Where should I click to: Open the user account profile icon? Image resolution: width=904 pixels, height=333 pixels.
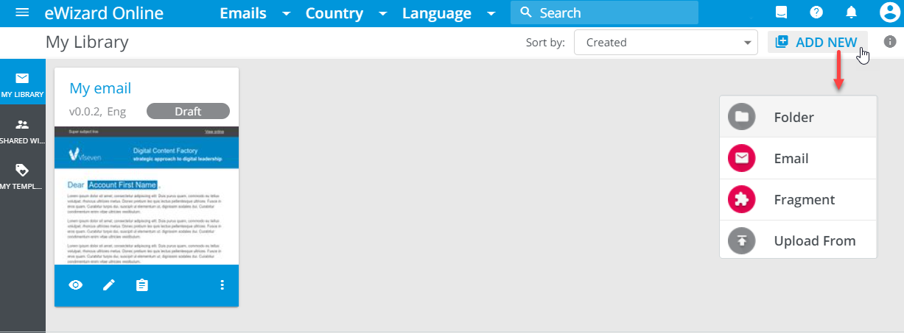pyautogui.click(x=889, y=12)
